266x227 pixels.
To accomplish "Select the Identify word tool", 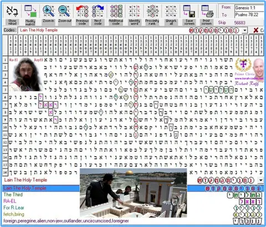I will pos(134,11).
